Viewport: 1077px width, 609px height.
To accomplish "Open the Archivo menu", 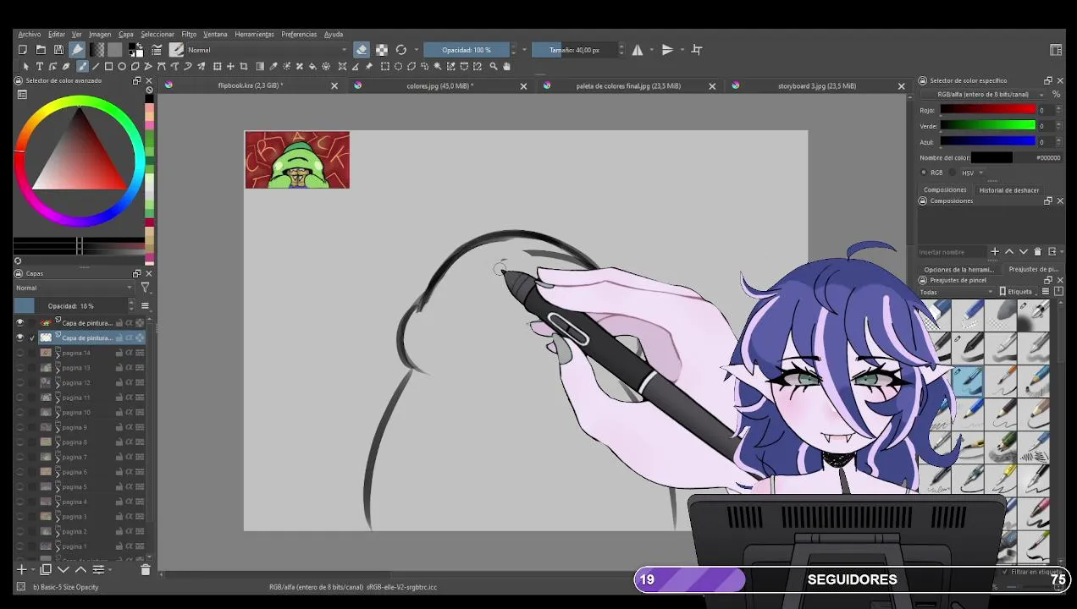I will (x=30, y=35).
